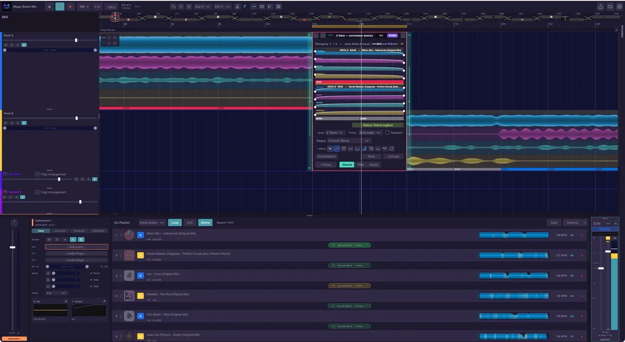Toggle Deck B E button
625x342 pixels.
tap(24, 123)
